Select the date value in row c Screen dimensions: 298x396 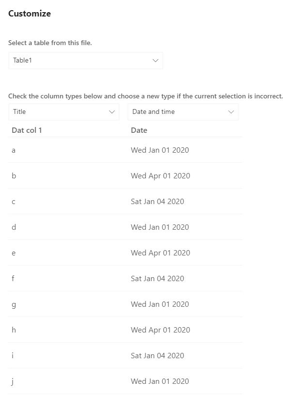point(157,202)
